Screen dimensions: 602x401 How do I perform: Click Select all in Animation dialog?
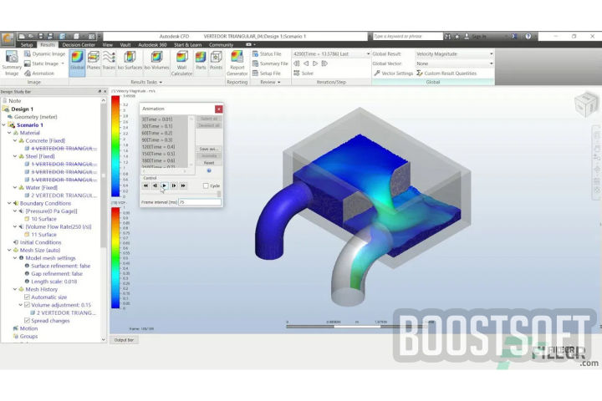pyautogui.click(x=209, y=119)
